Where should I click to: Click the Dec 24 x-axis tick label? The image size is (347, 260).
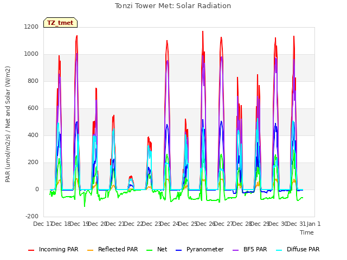(169, 224)
